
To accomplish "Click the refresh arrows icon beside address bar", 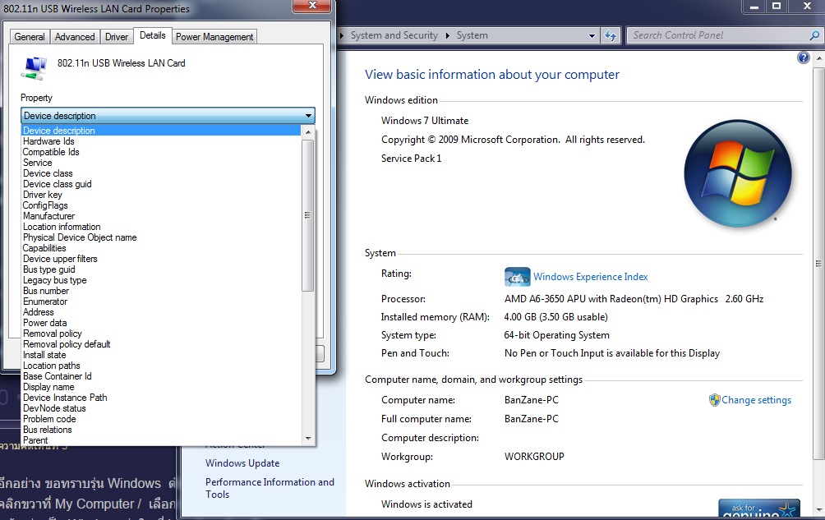I will [x=611, y=36].
